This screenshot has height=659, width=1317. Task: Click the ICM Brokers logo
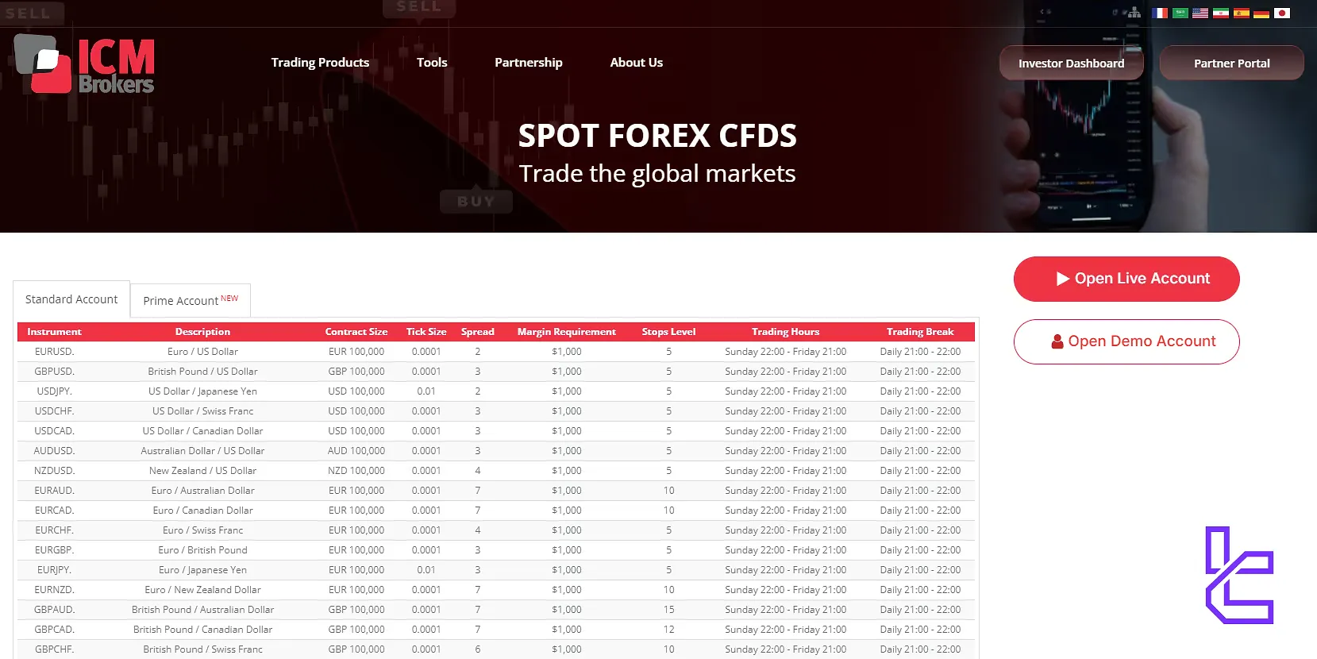(84, 64)
